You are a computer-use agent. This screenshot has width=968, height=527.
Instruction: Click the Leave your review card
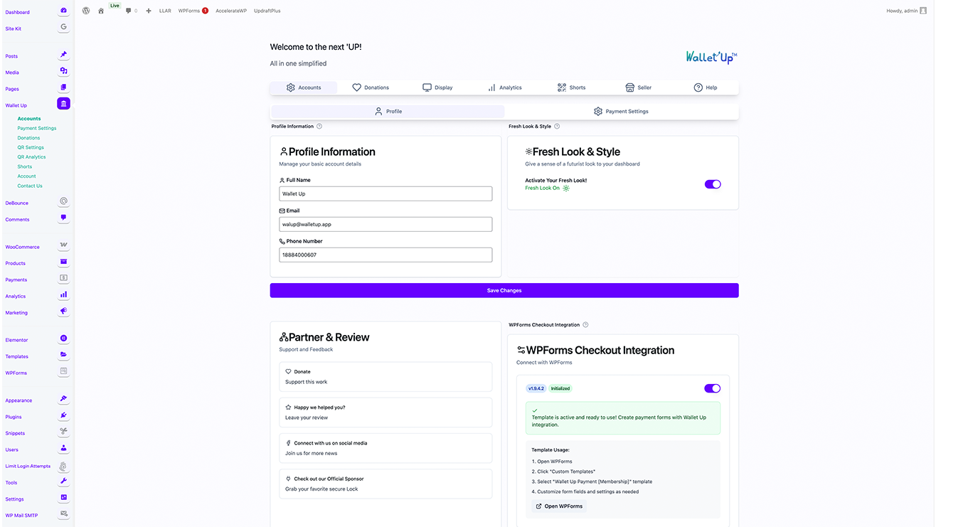pyautogui.click(x=385, y=412)
